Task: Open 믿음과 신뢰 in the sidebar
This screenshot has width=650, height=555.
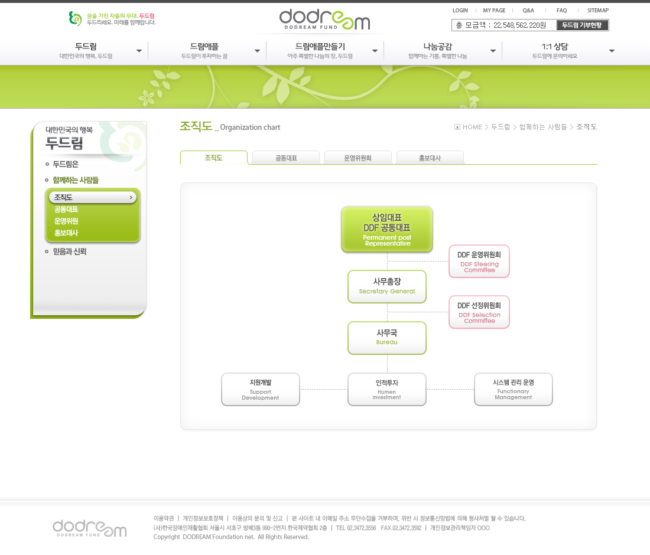Action: point(69,252)
